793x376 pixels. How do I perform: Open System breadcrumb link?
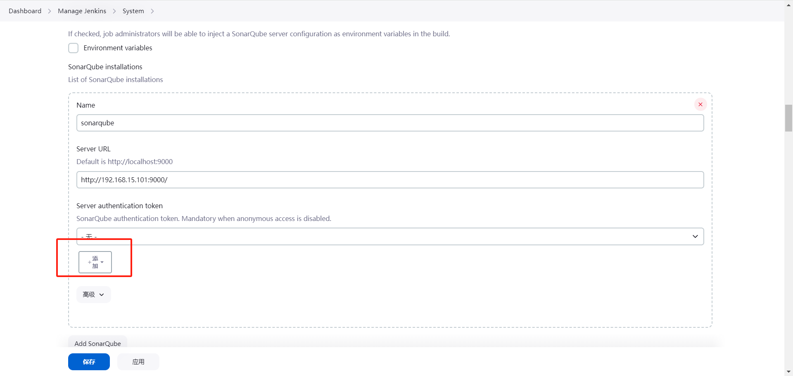133,11
